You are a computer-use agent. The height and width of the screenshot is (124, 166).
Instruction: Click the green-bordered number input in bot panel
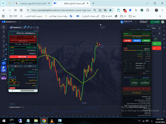[12, 70]
